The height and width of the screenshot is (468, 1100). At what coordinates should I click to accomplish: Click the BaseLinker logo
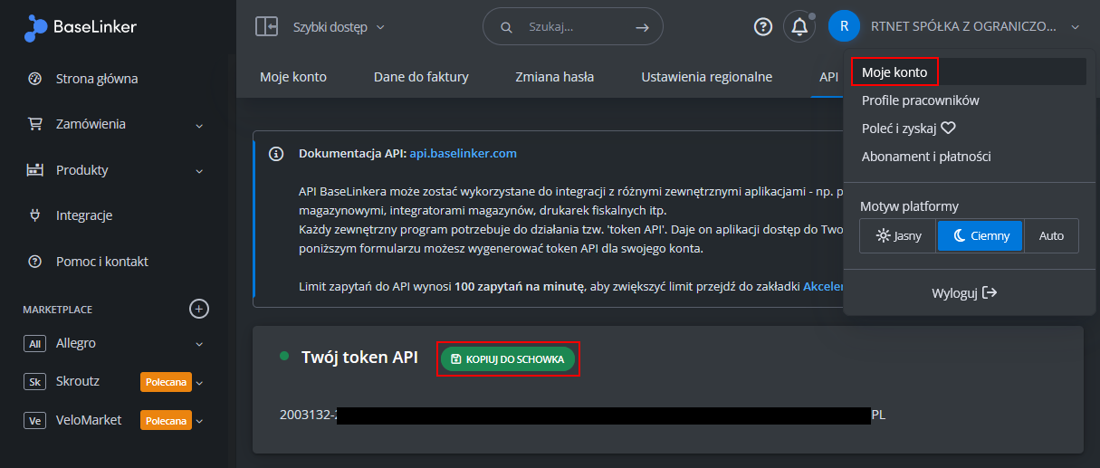(x=81, y=27)
